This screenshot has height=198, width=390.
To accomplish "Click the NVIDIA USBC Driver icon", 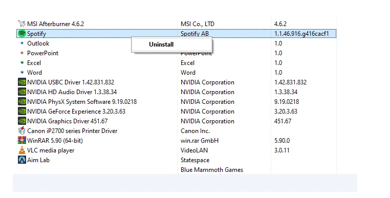I will point(22,82).
